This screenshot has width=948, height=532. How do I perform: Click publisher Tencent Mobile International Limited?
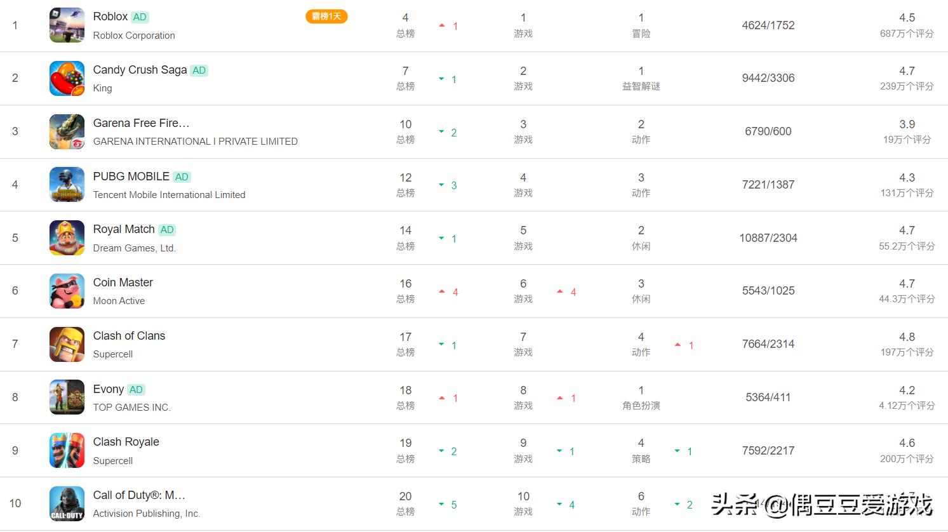point(170,195)
